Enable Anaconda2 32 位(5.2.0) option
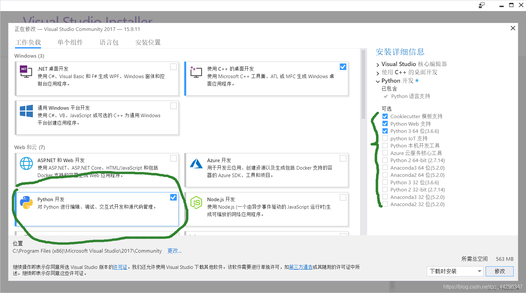526x293 pixels. point(385,204)
